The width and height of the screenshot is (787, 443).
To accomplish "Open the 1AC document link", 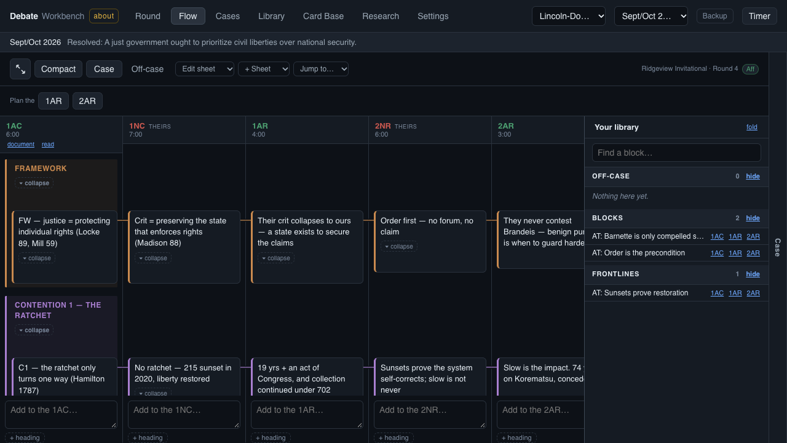I will tap(21, 145).
